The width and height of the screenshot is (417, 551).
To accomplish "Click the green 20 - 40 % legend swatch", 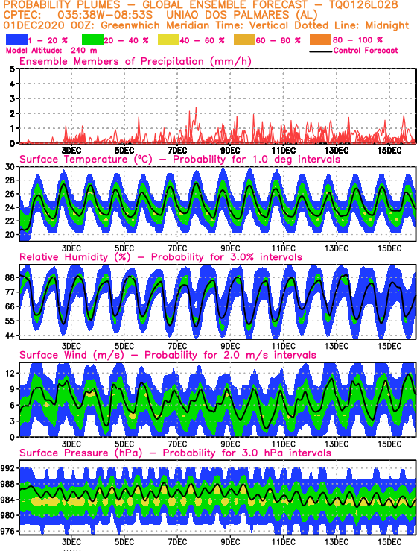I will coord(92,40).
